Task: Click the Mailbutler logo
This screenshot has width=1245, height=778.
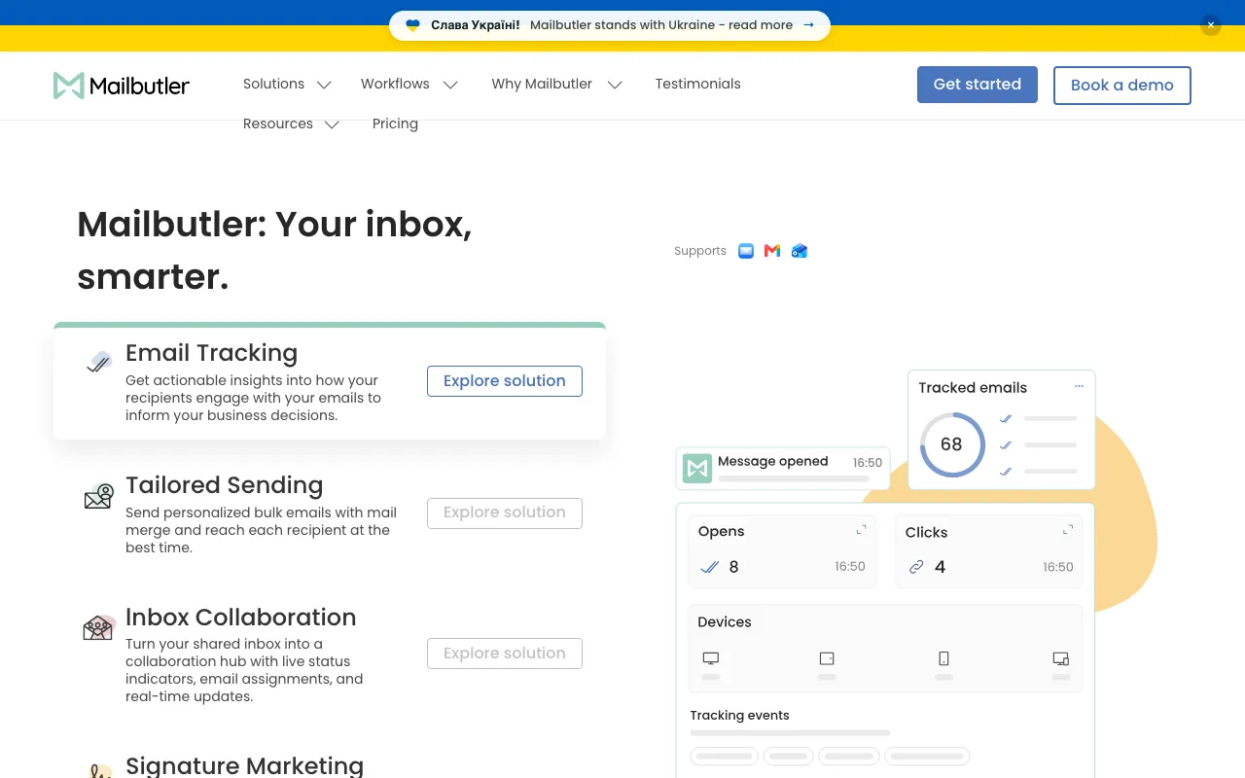Action: (122, 86)
